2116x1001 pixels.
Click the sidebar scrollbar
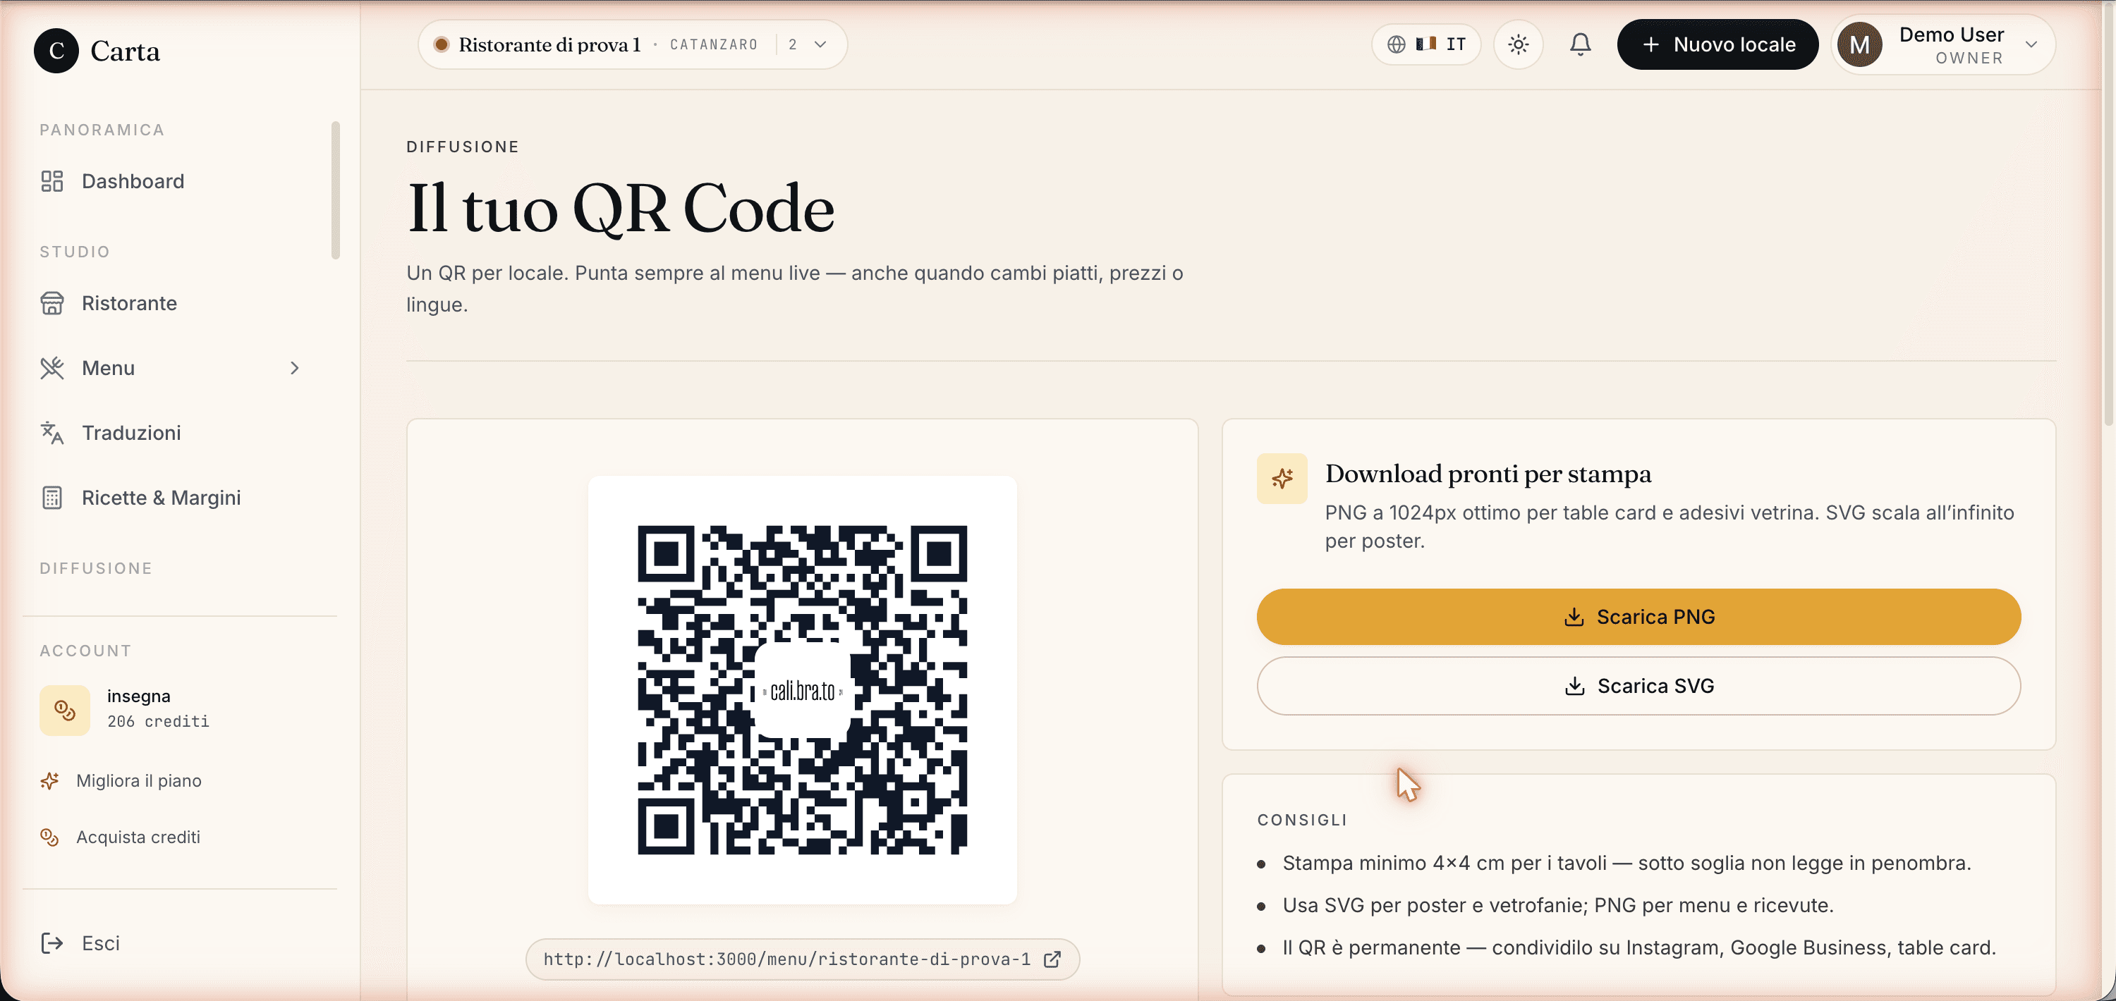pos(335,190)
